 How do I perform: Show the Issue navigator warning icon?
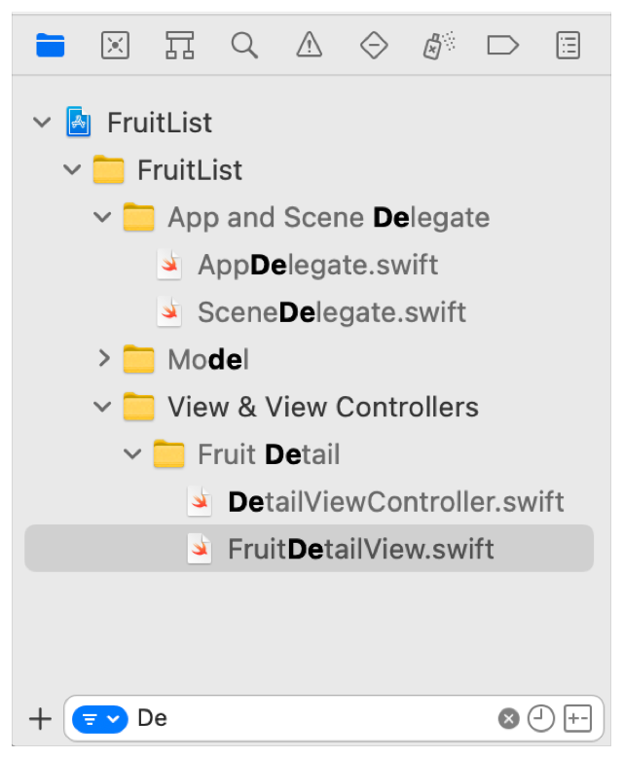click(310, 45)
